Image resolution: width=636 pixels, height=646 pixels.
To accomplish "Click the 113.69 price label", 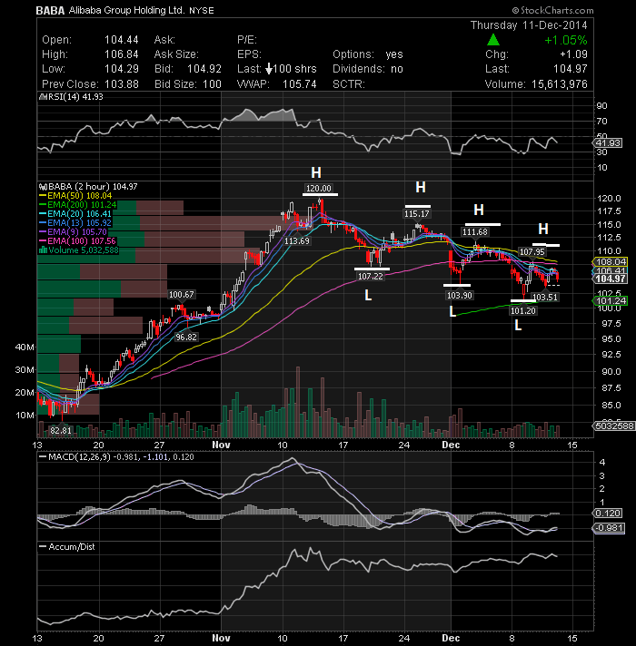I will click(x=297, y=241).
